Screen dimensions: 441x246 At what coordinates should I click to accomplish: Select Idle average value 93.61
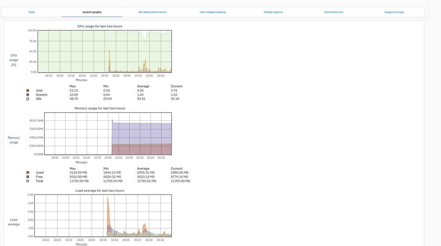click(x=141, y=99)
